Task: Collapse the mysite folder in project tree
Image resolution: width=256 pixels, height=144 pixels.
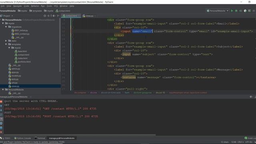Action: [3, 23]
